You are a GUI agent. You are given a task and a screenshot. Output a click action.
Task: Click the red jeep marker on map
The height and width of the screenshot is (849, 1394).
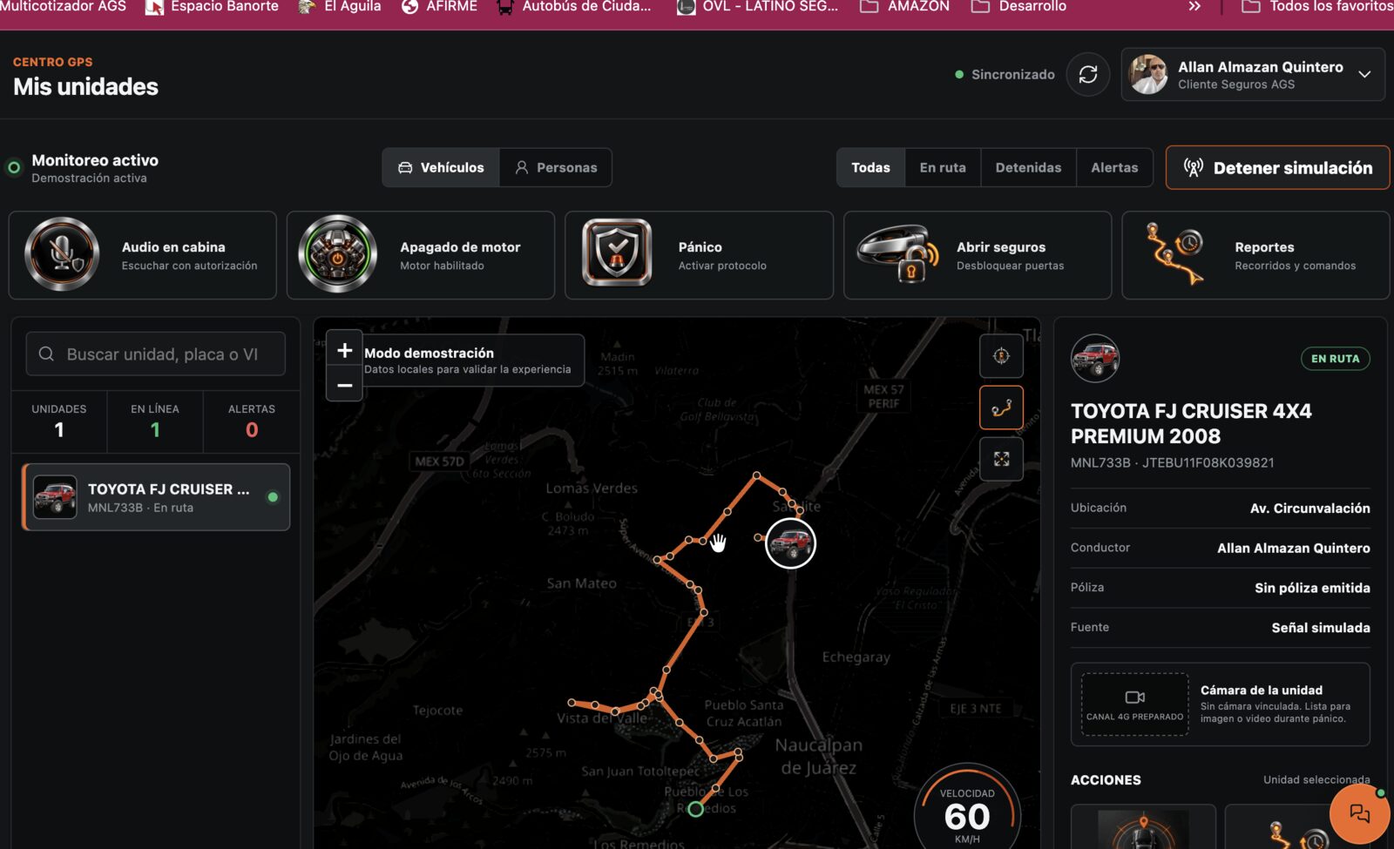[x=790, y=543]
